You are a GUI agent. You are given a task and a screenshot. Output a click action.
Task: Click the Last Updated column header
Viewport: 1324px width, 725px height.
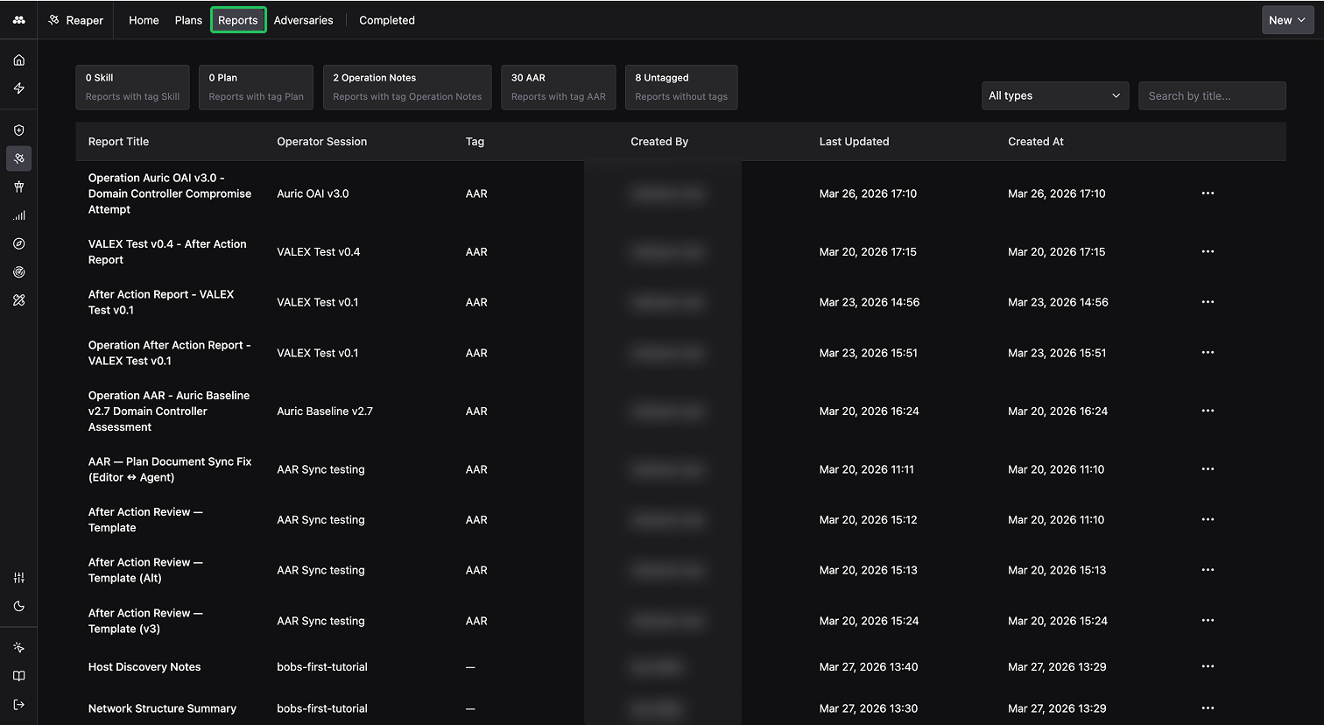pos(854,142)
